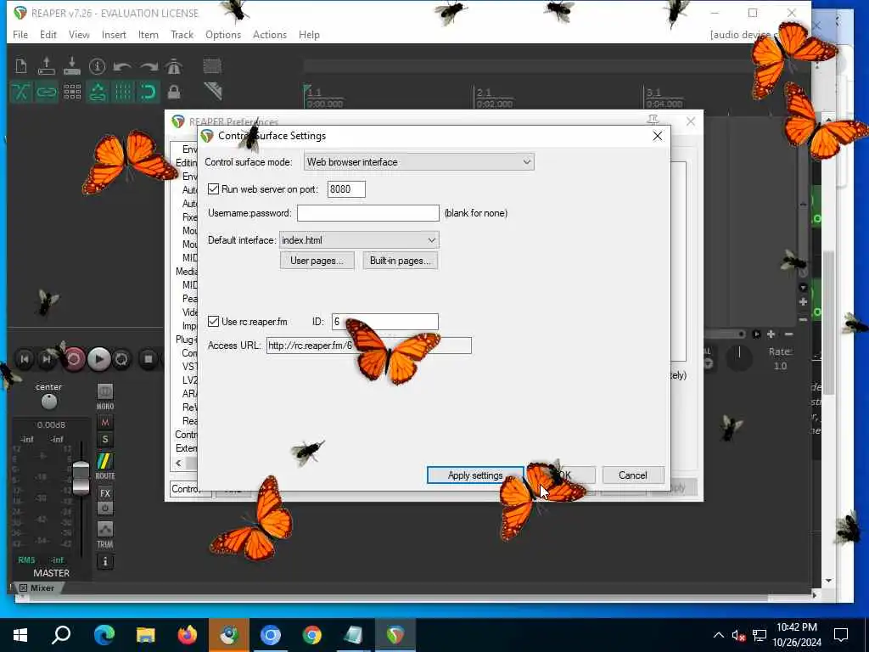Click the Username:password input field
The width and height of the screenshot is (869, 652).
(x=368, y=213)
